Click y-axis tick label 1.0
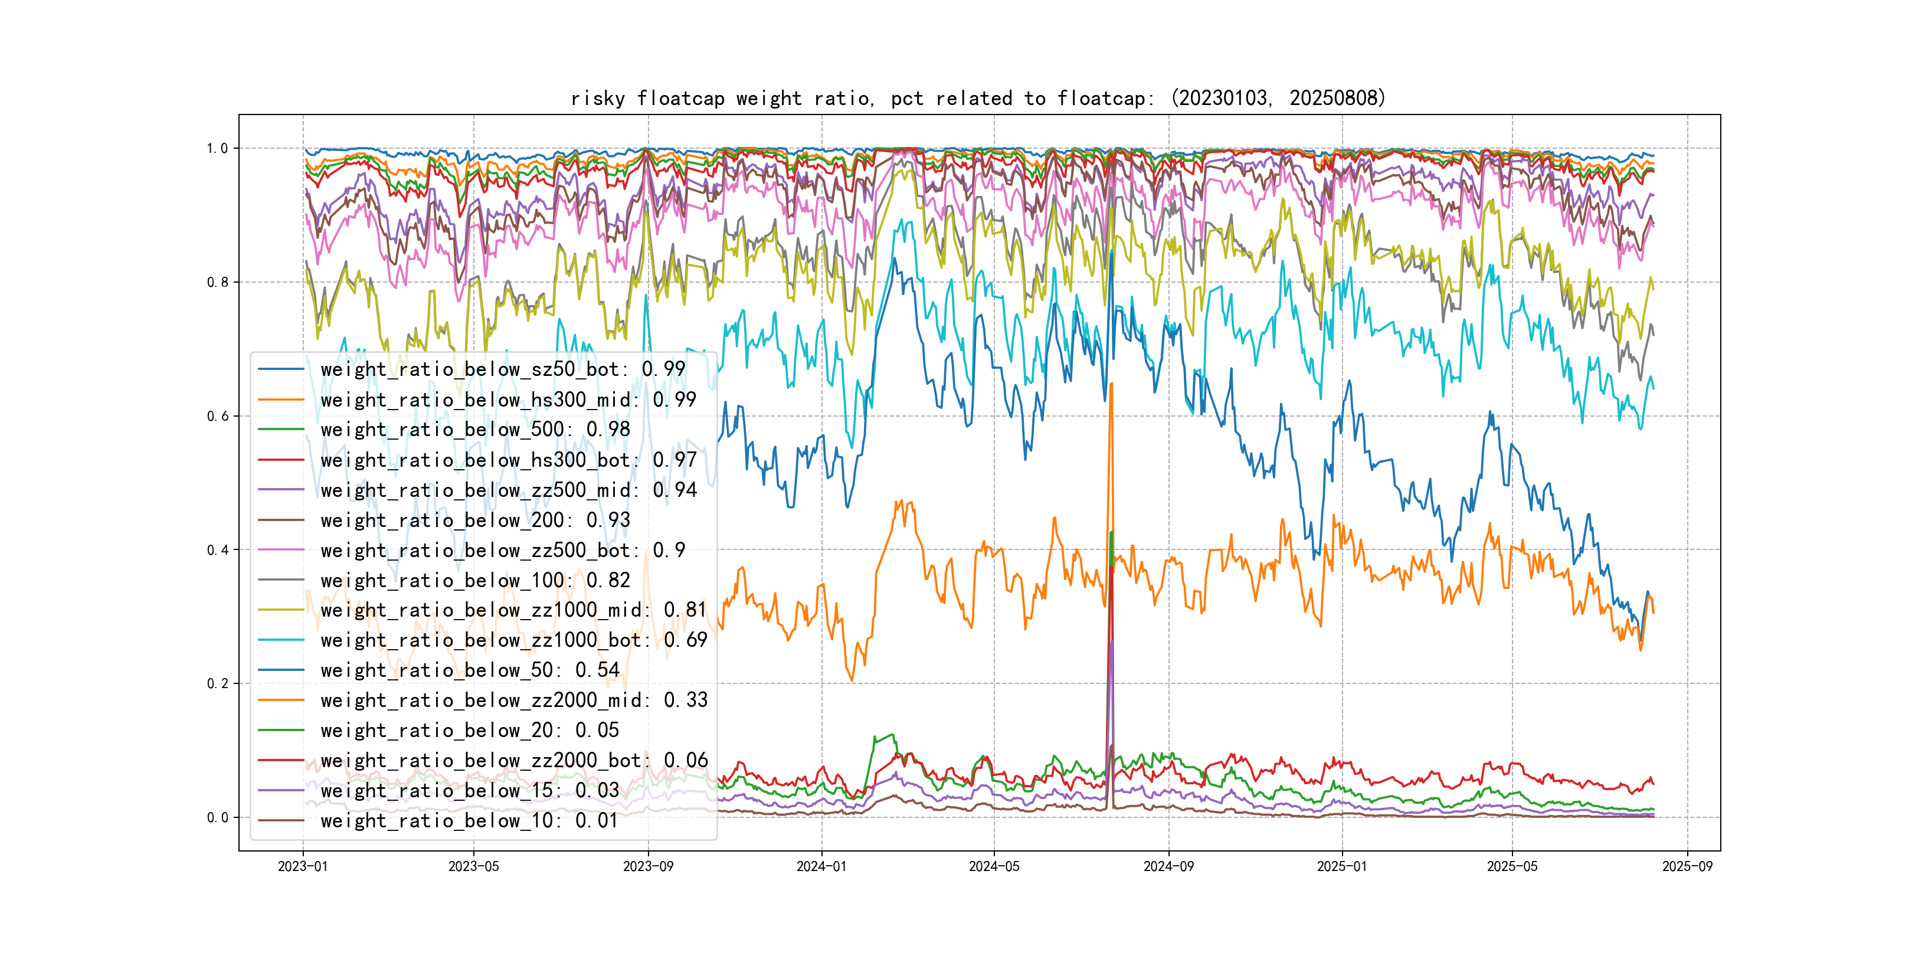The width and height of the screenshot is (1912, 956). (218, 149)
